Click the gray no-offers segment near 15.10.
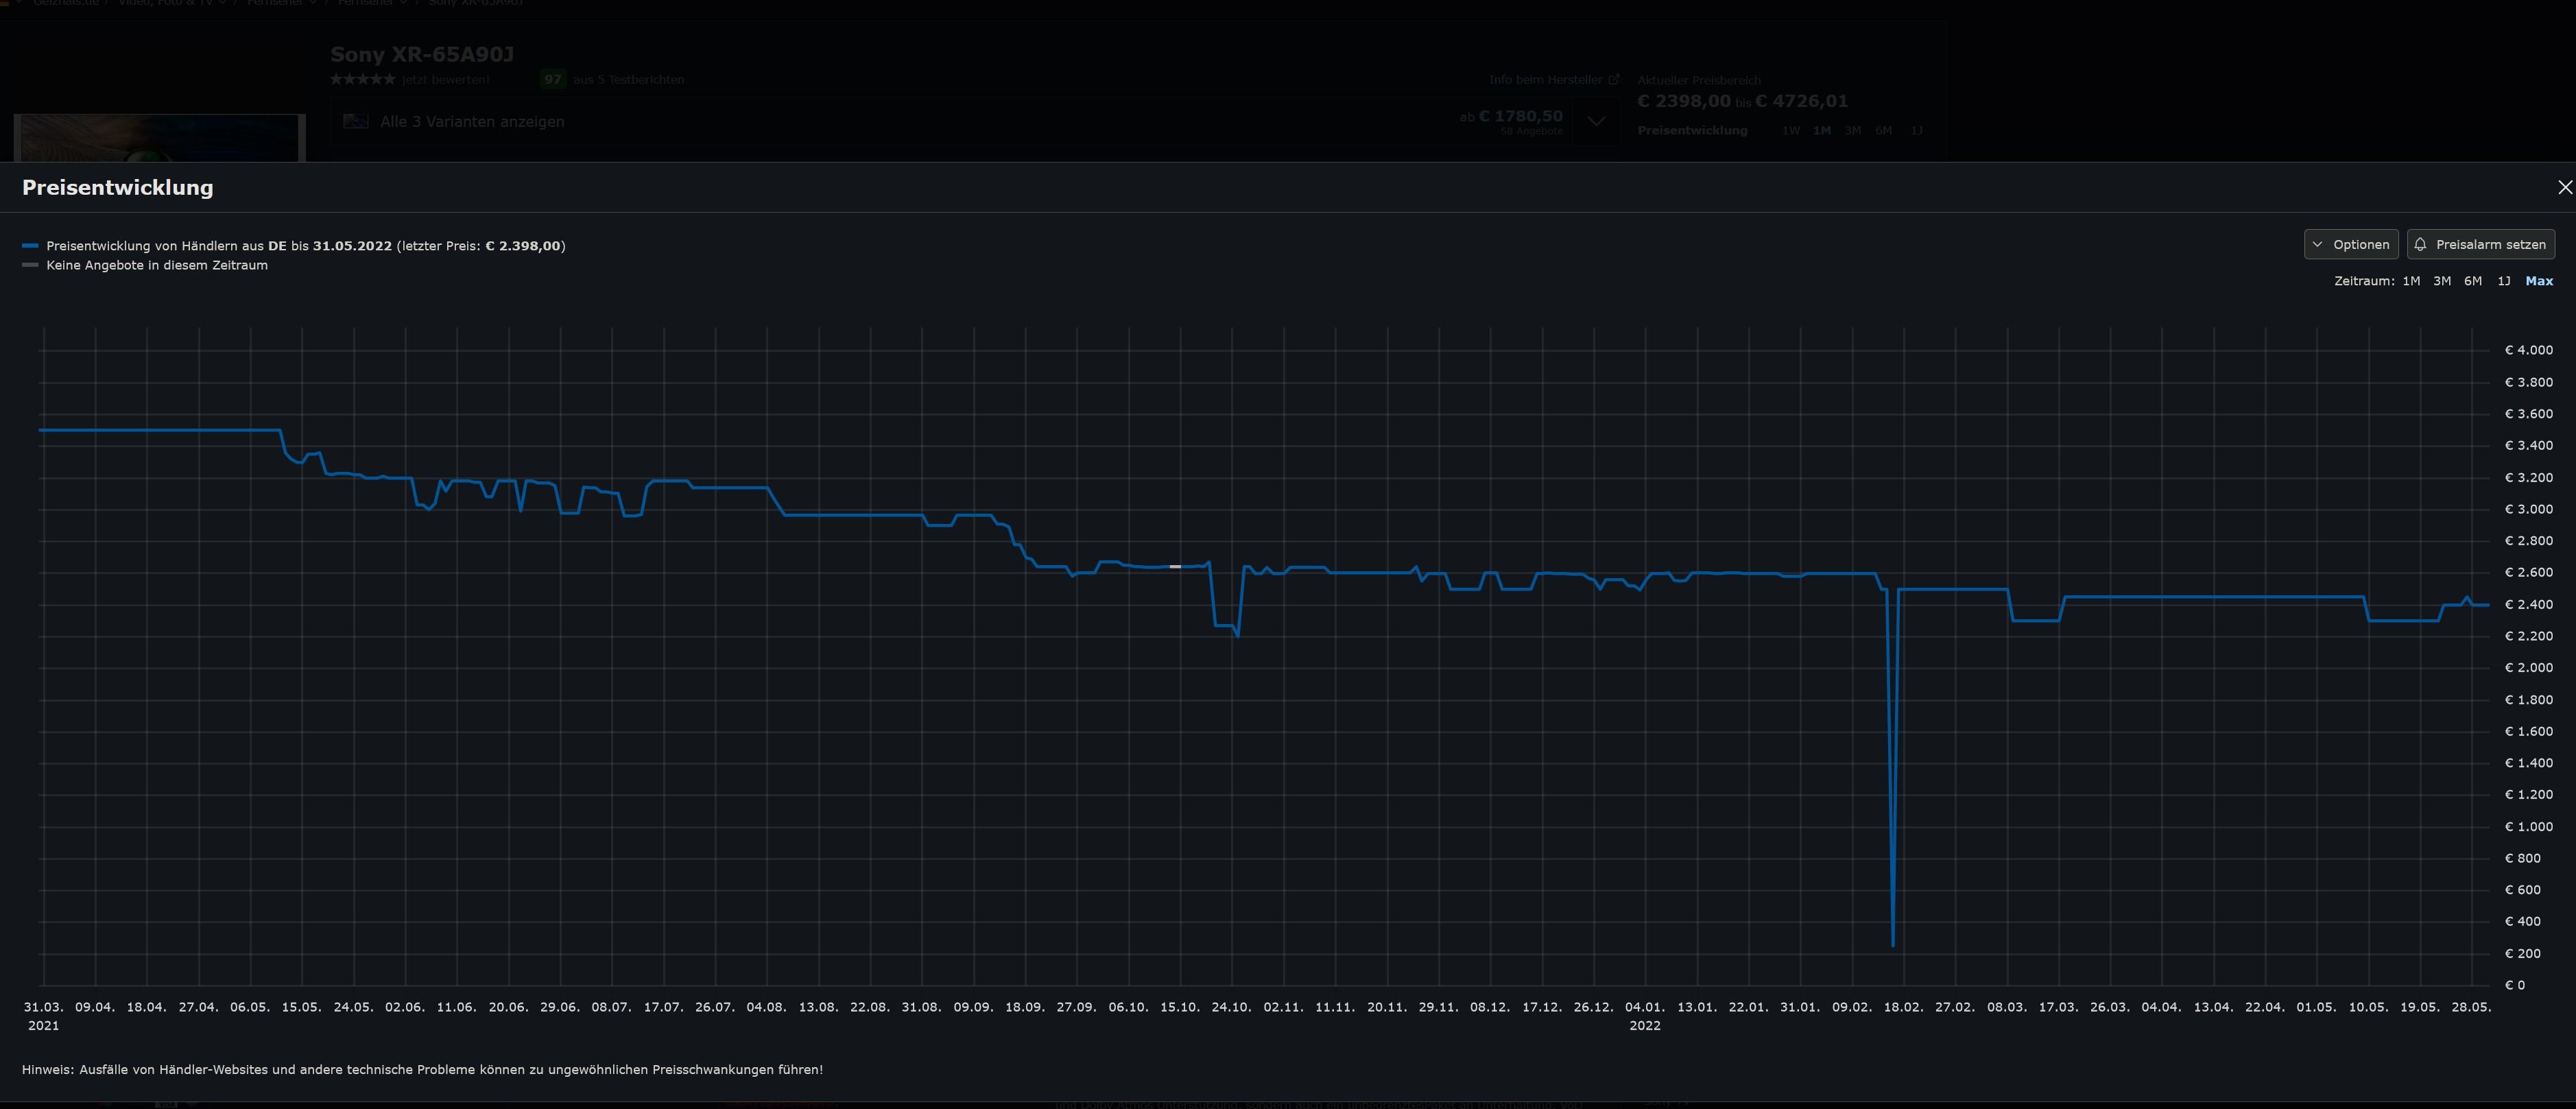The height and width of the screenshot is (1109, 2576). tap(1175, 566)
